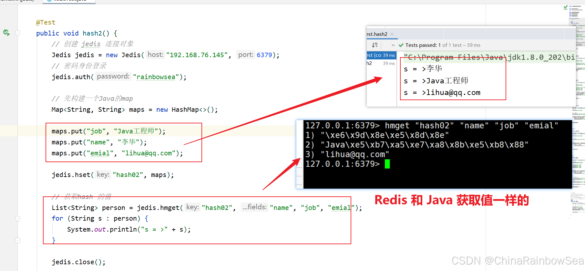Click the hmget command line in the terminal

[x=432, y=126]
